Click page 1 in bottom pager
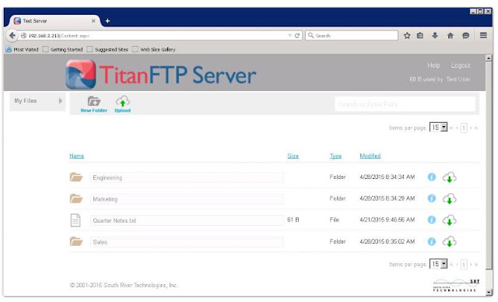This screenshot has width=498, height=302. point(464,265)
